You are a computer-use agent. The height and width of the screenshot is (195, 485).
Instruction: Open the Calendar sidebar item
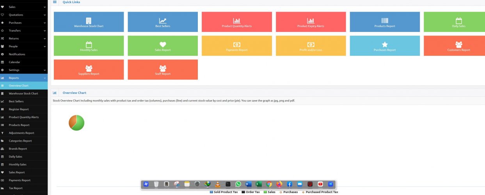coord(24,62)
